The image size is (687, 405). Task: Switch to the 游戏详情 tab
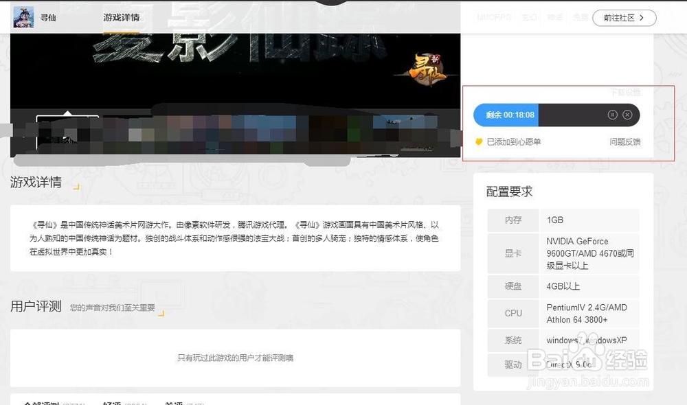coord(122,18)
